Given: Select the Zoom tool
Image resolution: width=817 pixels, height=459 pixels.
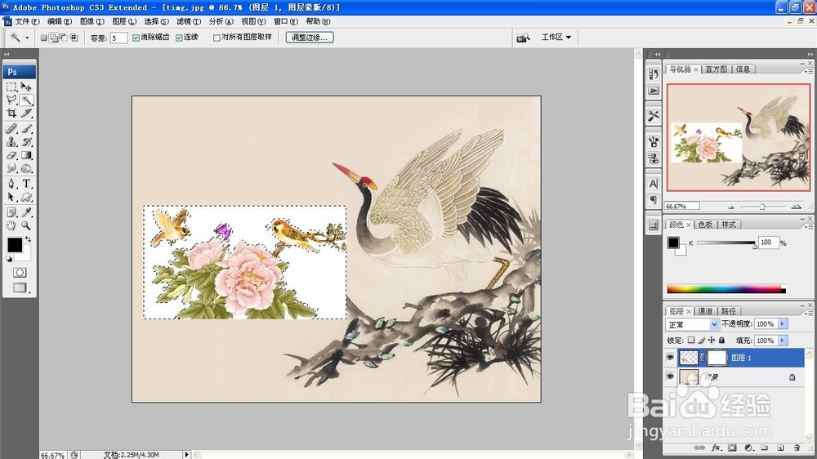Looking at the screenshot, I should coord(27,225).
